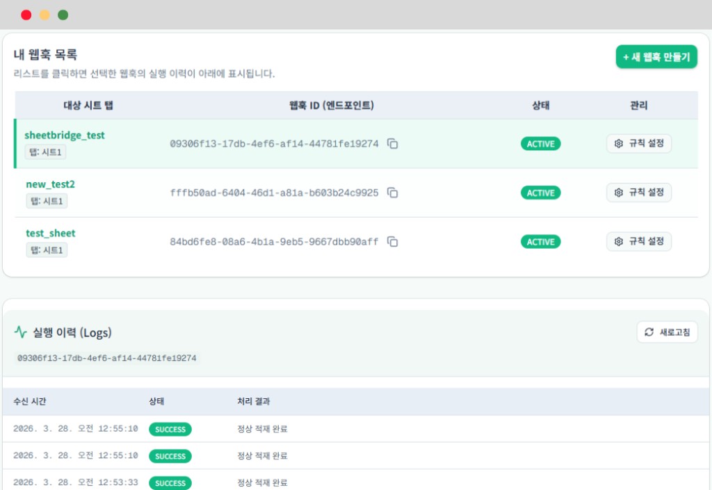Click the 12:53:33 log timestamp

(75, 482)
